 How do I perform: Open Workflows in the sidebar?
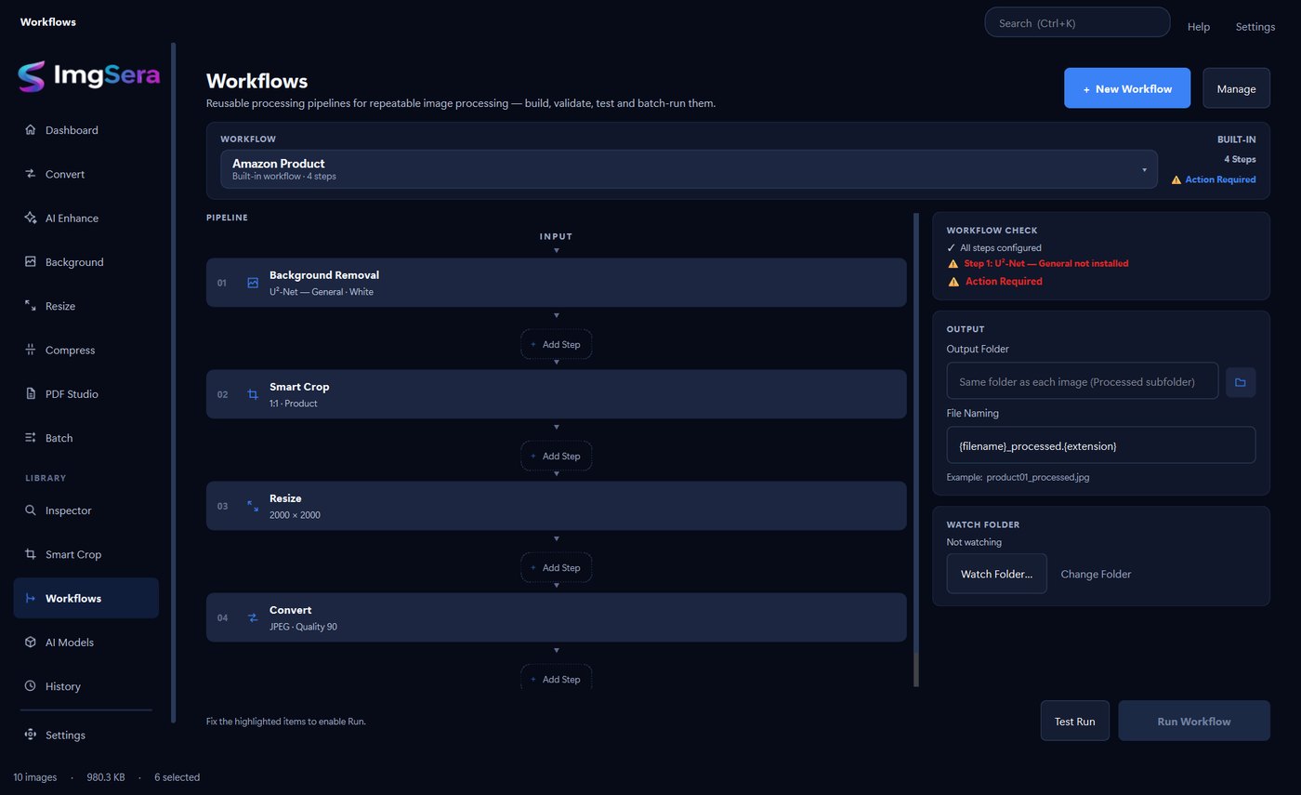coord(85,598)
